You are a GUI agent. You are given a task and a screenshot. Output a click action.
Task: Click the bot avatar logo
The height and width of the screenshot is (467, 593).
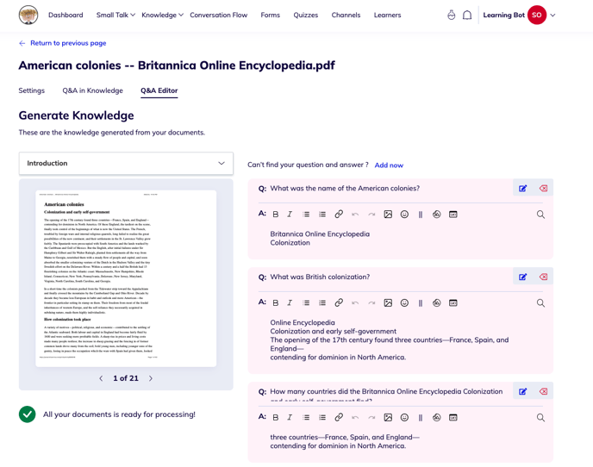[28, 16]
